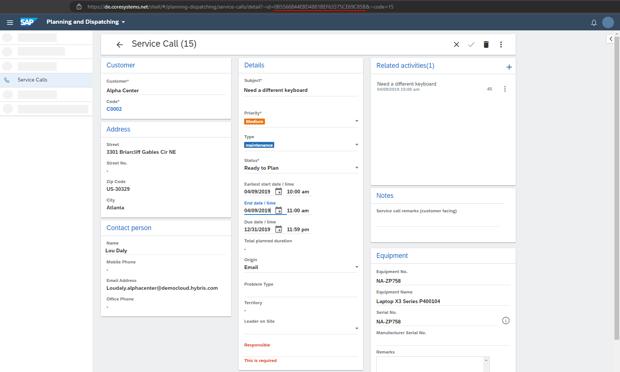Click the site lock icon in address bar
The width and height of the screenshot is (620, 372).
pos(79,7)
